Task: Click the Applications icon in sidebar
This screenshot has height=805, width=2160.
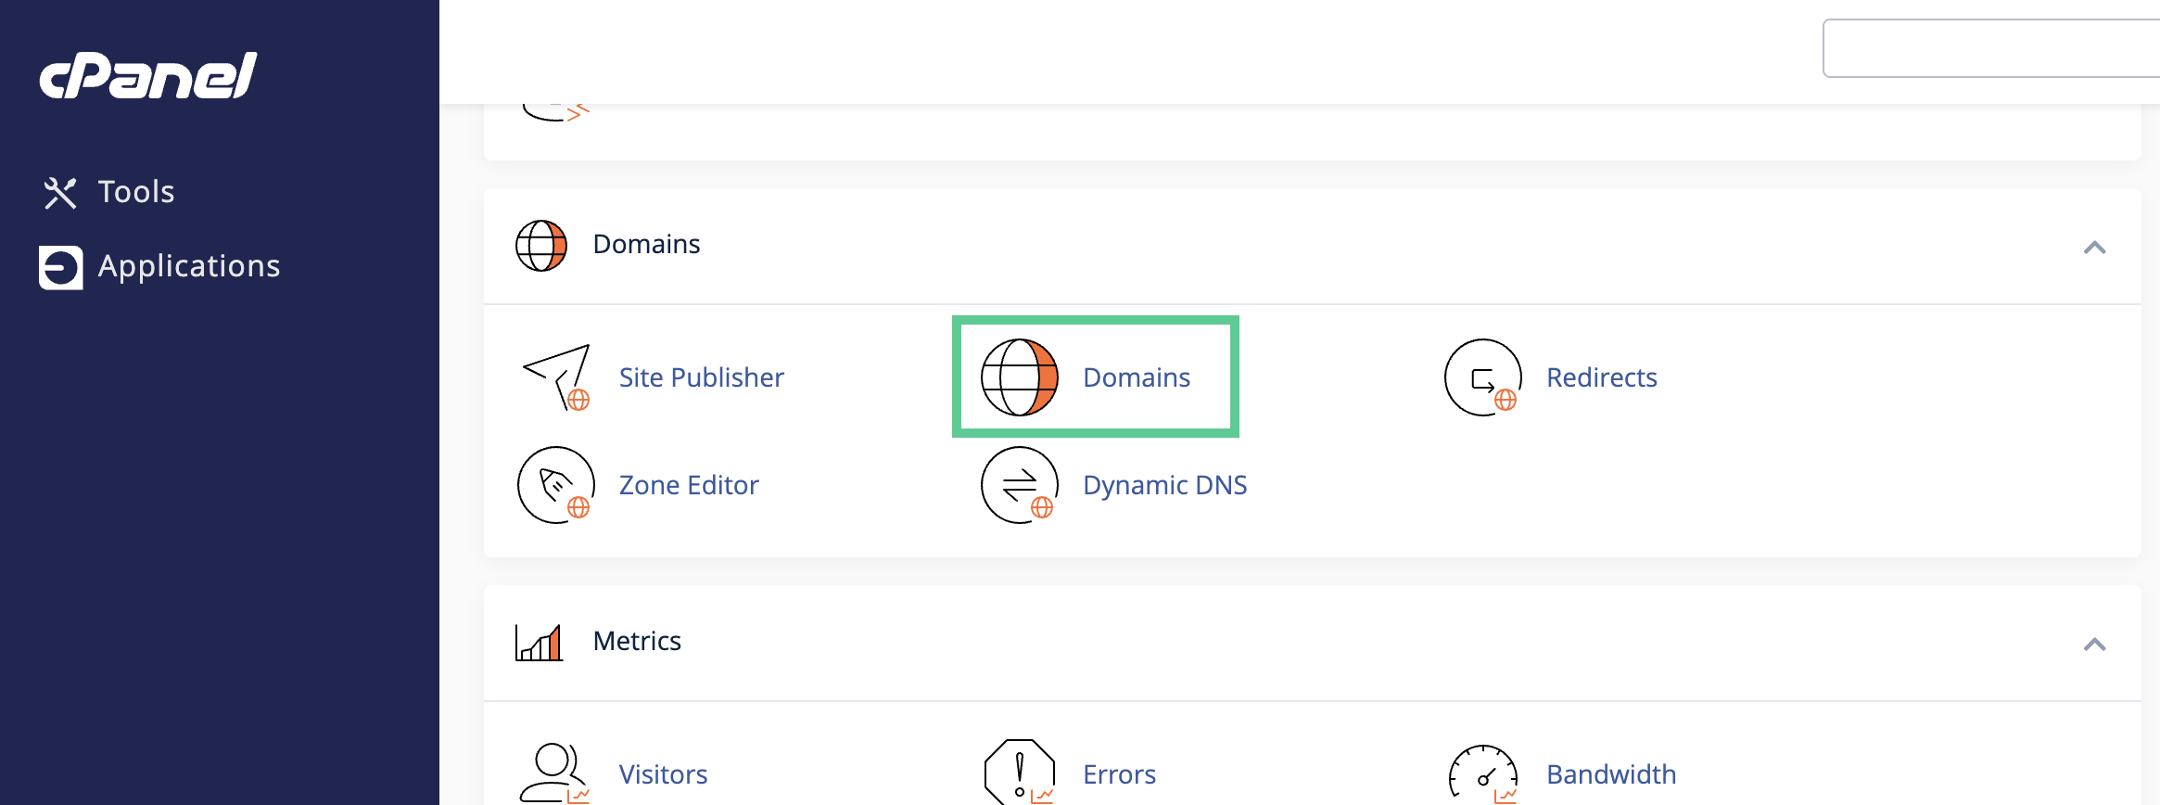Action: click(x=61, y=267)
